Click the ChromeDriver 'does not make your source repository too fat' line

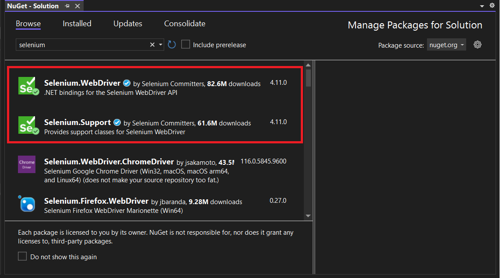(131, 180)
